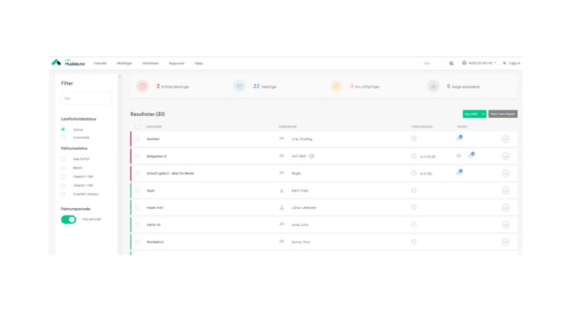Click the grey Nytt leieobjekt button
Image resolution: width=571 pixels, height=321 pixels.
(x=503, y=114)
